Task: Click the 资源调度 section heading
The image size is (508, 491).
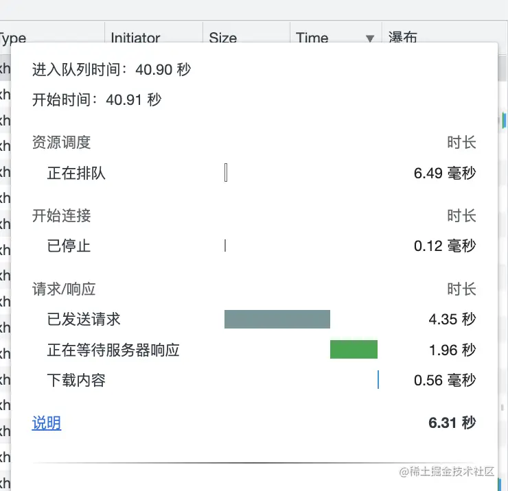Action: pyautogui.click(x=61, y=143)
